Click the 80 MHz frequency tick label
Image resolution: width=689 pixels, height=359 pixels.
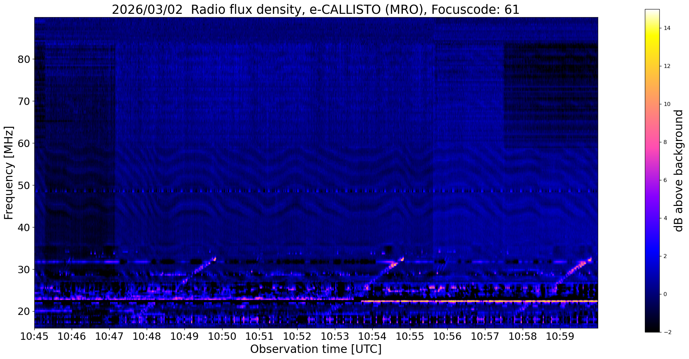click(24, 59)
